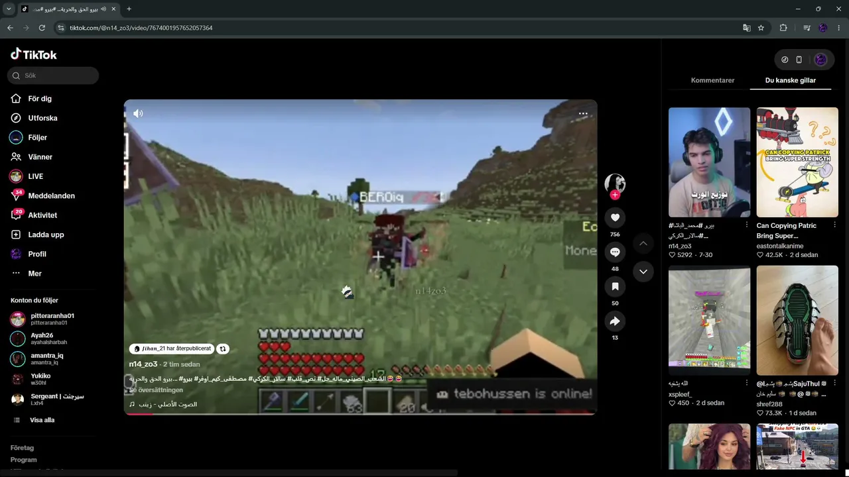849x477 pixels.
Task: Open video comments via bubble icon
Action: pos(615,252)
